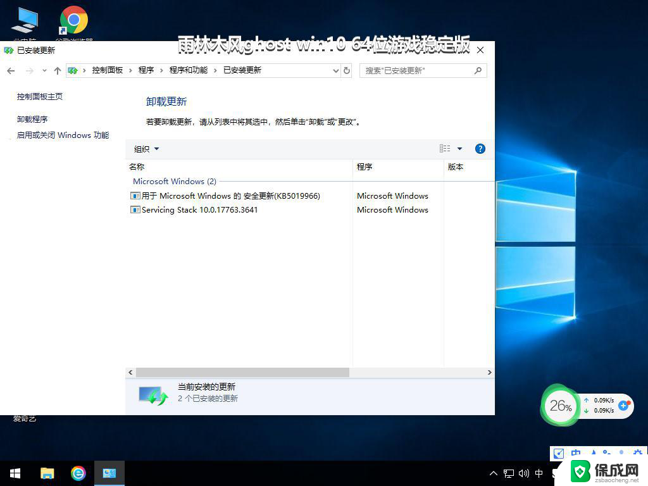
Task: Refresh the installed updates list
Action: pos(347,71)
